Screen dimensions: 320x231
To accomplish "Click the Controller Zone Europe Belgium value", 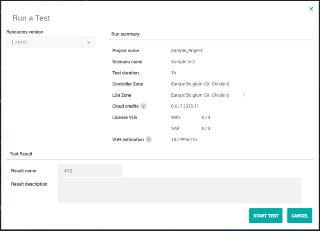I will tap(200, 84).
